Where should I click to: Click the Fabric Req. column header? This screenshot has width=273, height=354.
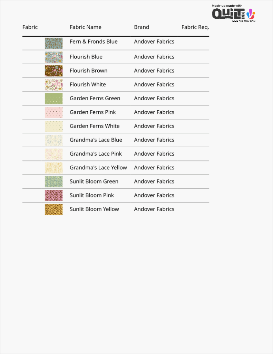pos(195,27)
